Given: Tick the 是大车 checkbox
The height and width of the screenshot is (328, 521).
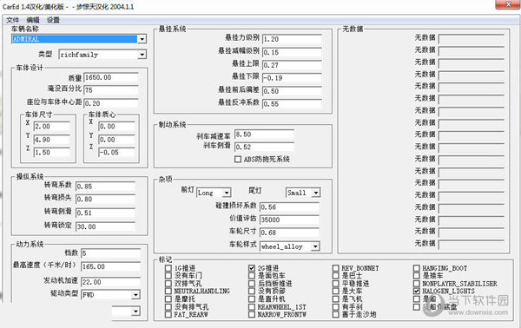Looking at the screenshot, I should [x=335, y=292].
